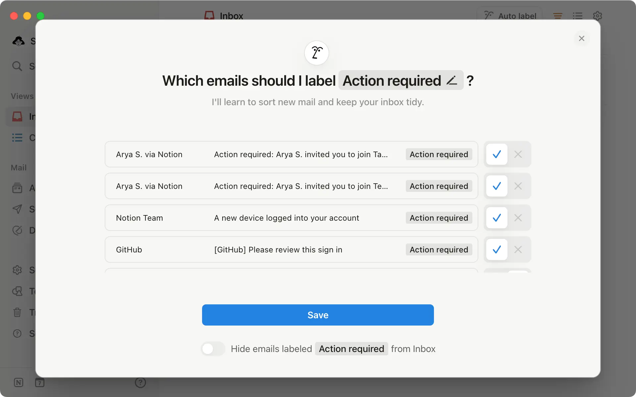
Task: Open the Drafts icon in the sidebar
Action: [17, 231]
